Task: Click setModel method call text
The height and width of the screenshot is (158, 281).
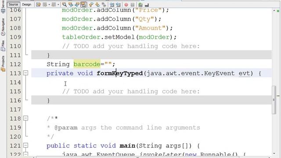Action: [x=119, y=37]
